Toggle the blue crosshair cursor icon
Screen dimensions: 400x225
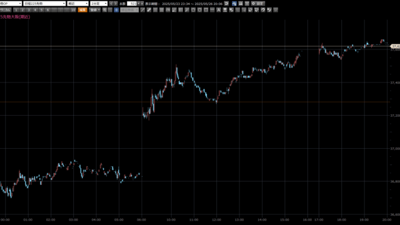point(116,10)
